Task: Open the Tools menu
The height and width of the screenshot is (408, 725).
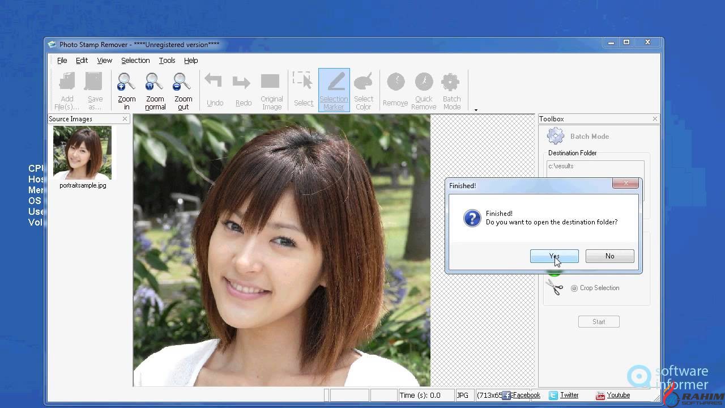Action: (167, 60)
